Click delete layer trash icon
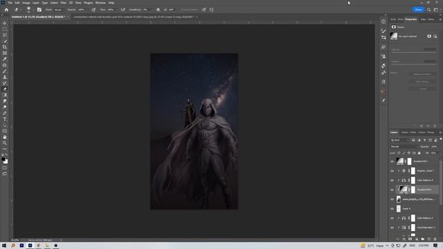This screenshot has height=249, width=443. coord(435,239)
